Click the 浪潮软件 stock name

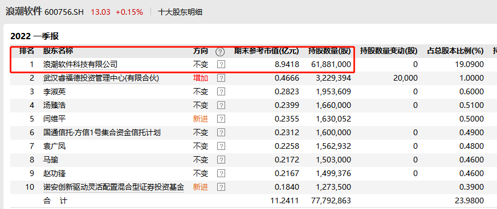pyautogui.click(x=23, y=12)
